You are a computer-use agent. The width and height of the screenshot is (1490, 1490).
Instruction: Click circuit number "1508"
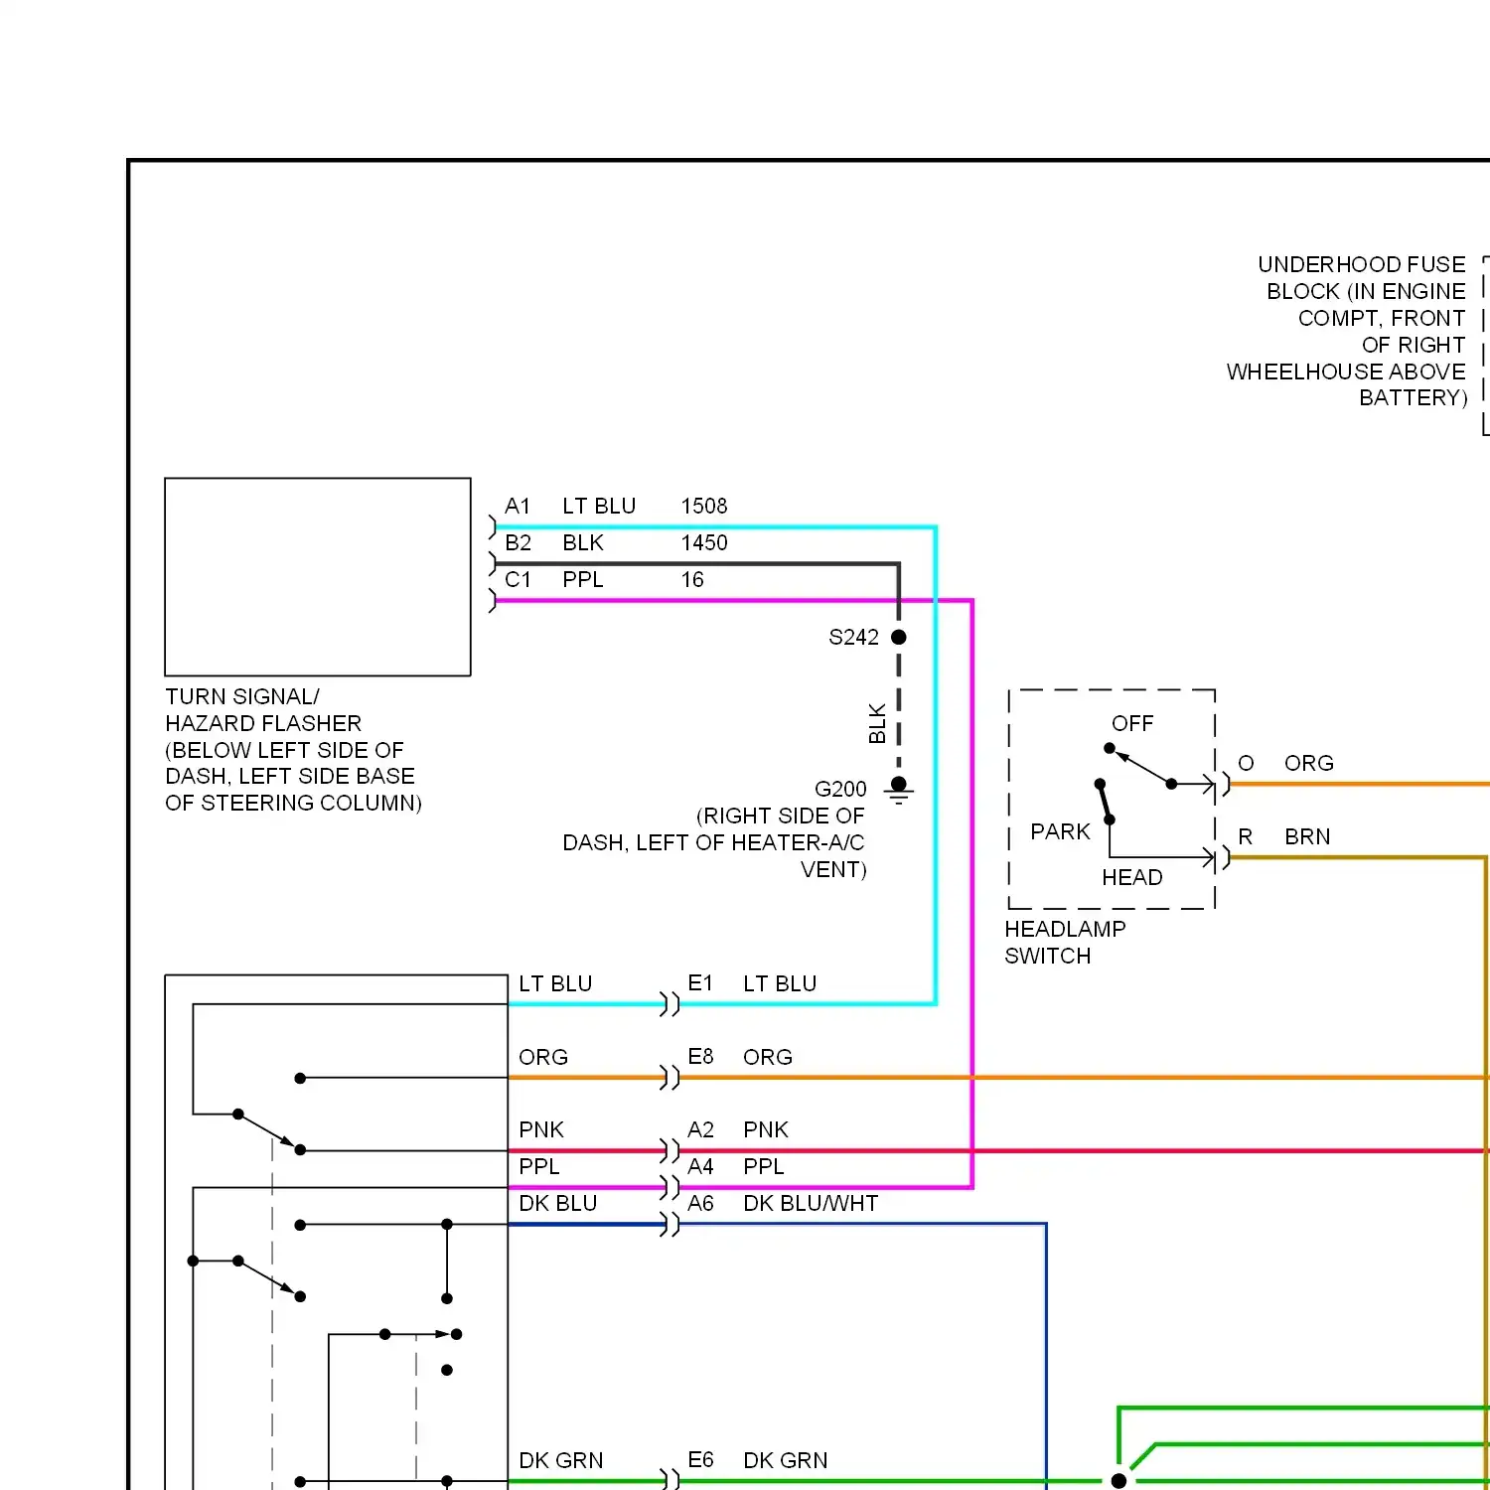[704, 507]
